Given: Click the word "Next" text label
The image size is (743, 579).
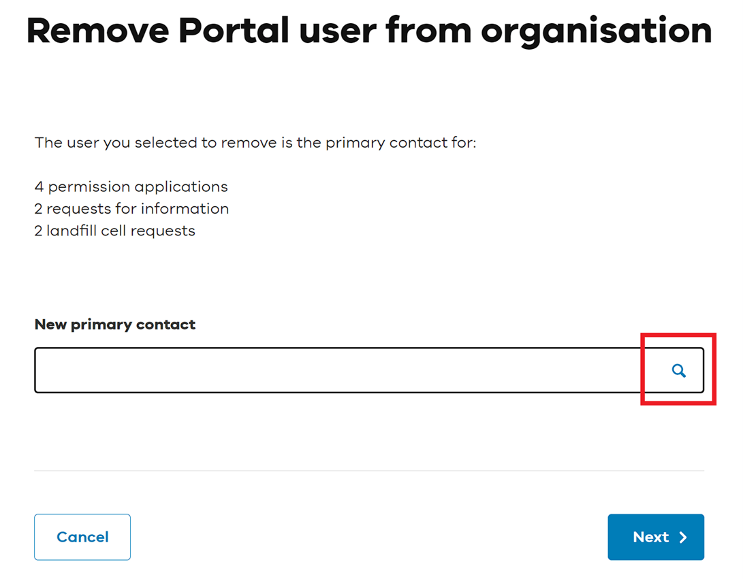Looking at the screenshot, I should 651,537.
